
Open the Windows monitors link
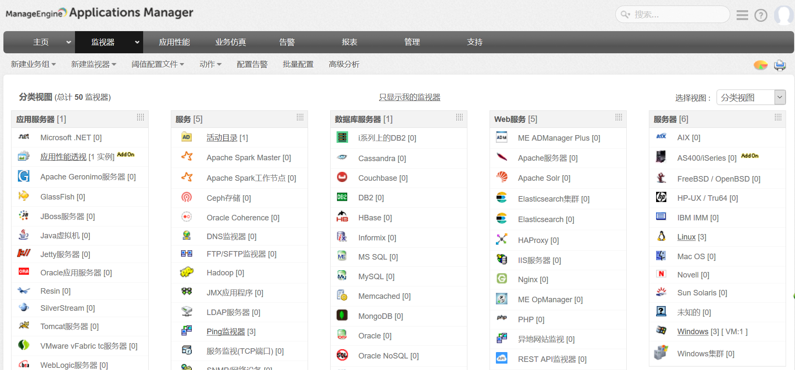coord(693,332)
